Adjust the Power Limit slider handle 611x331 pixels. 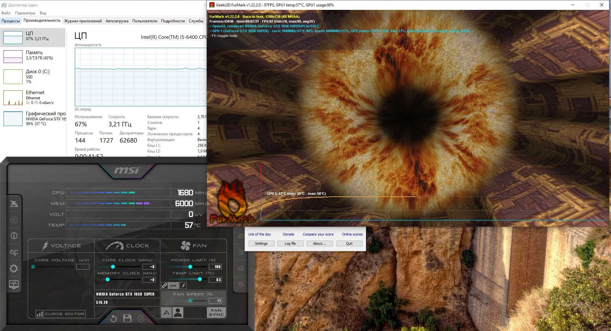pyautogui.click(x=190, y=267)
